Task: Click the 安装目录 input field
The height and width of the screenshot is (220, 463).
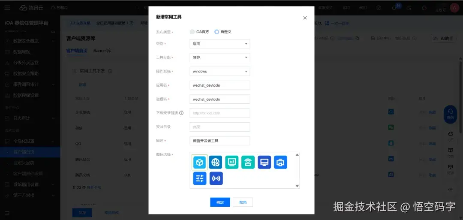Action: [x=220, y=127]
